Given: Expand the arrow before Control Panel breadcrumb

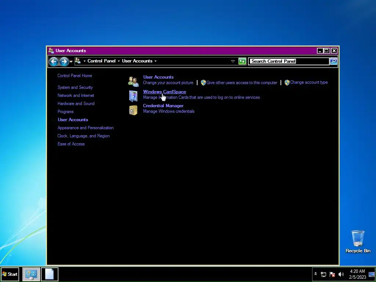Looking at the screenshot, I should tap(84, 61).
